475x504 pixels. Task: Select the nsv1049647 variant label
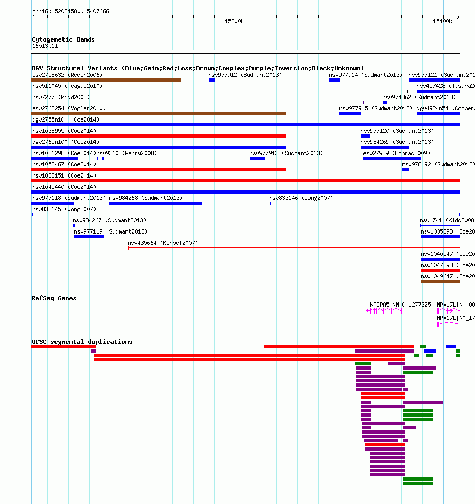click(448, 276)
